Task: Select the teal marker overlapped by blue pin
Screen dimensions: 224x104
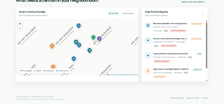Action: click(76, 42)
